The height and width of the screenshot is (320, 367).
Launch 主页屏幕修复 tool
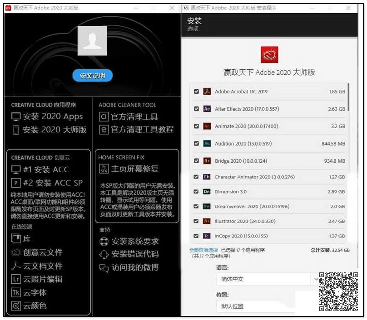point(134,169)
